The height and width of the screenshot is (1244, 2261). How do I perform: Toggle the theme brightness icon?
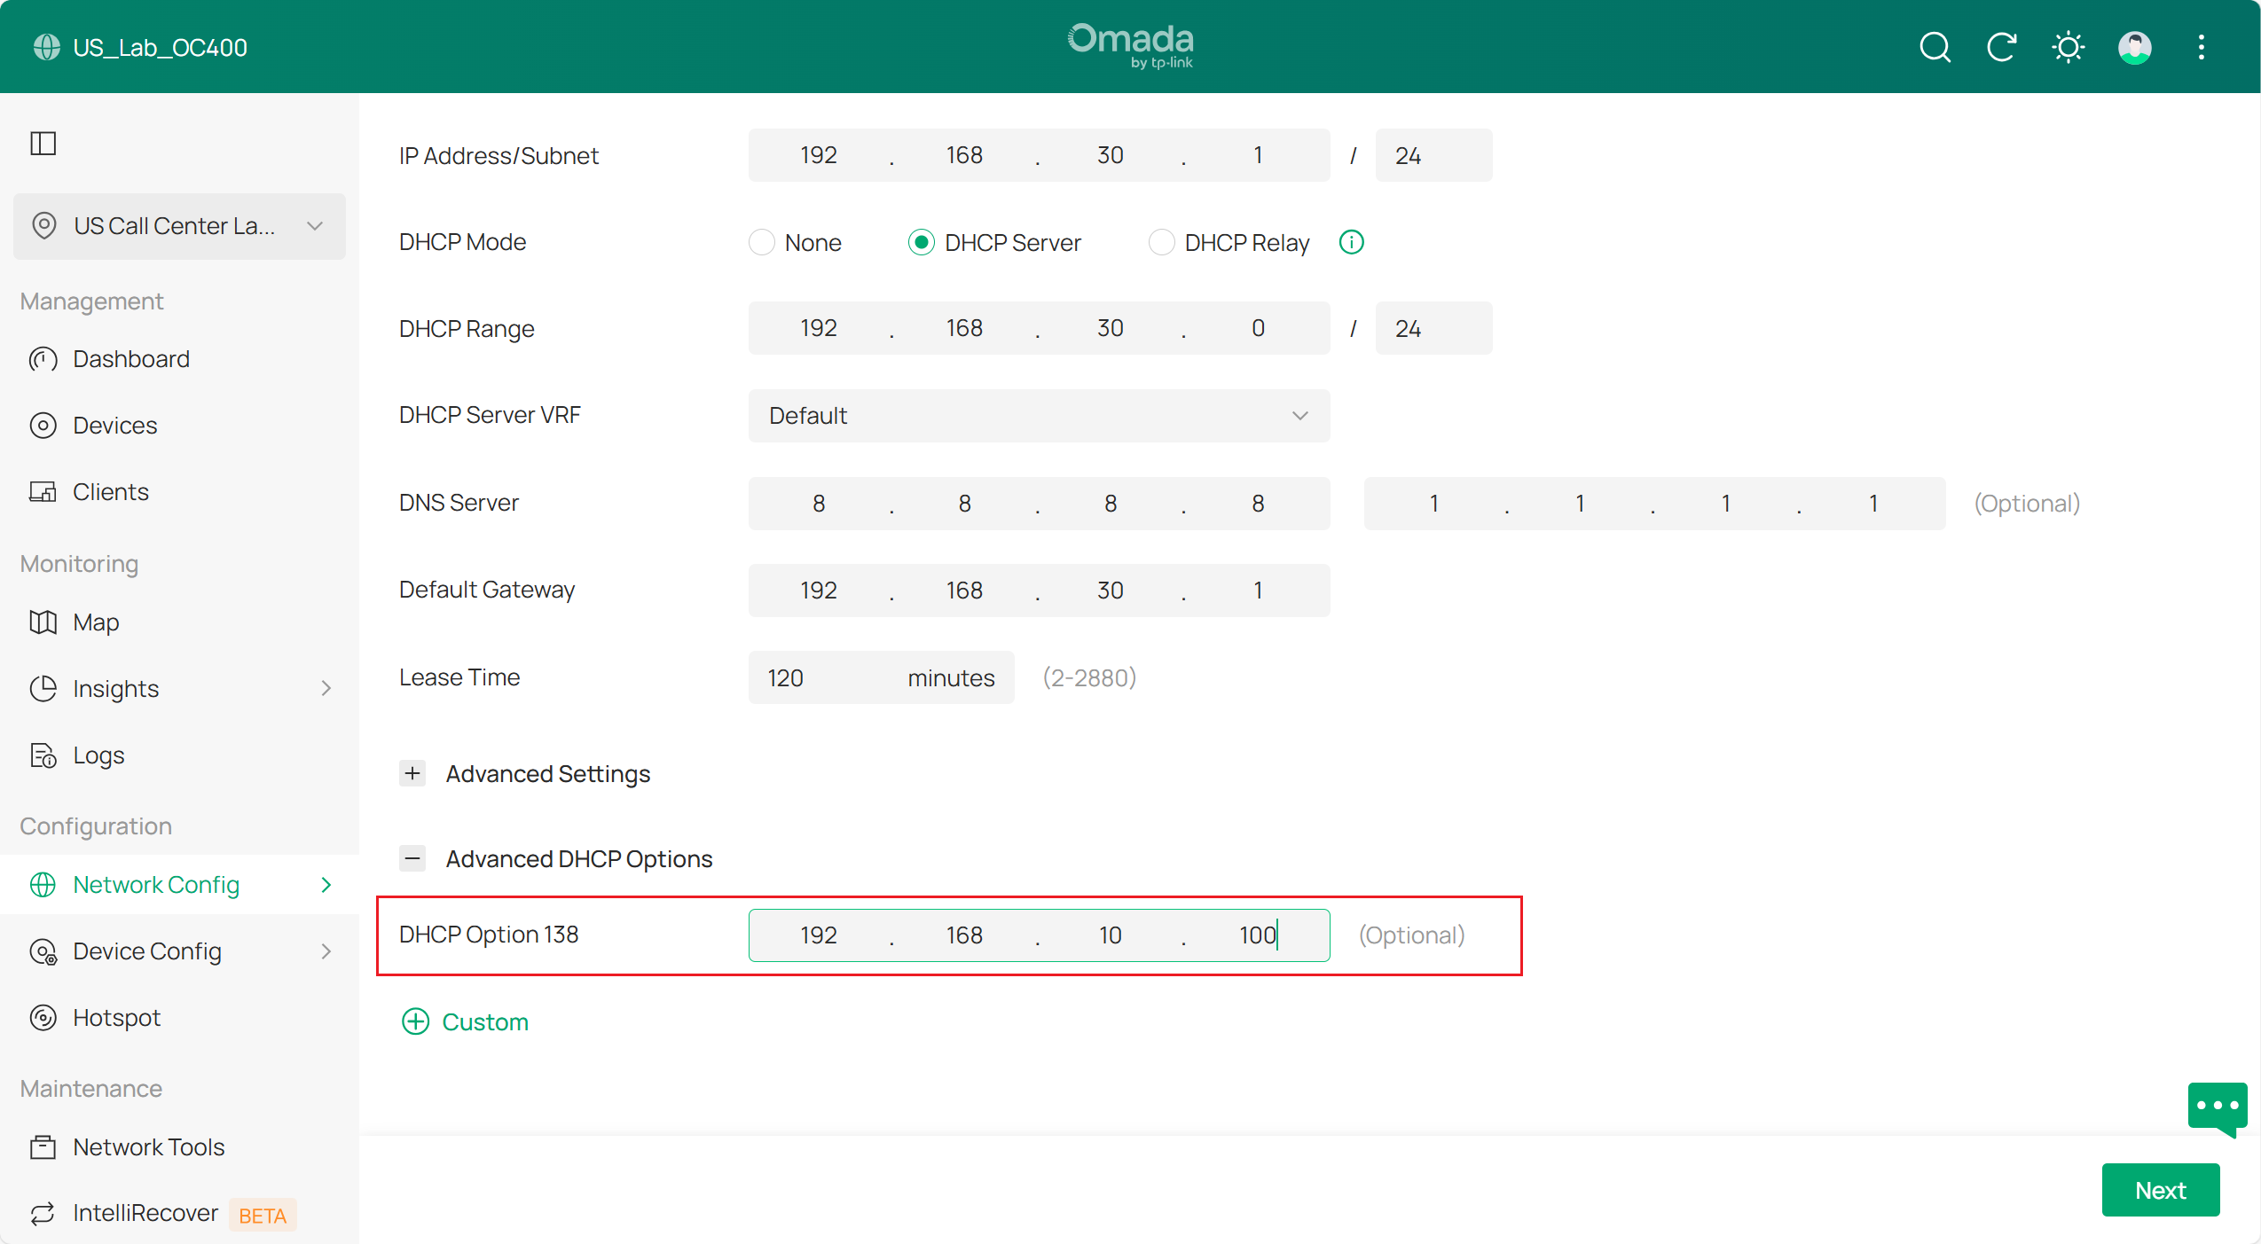(x=2068, y=47)
